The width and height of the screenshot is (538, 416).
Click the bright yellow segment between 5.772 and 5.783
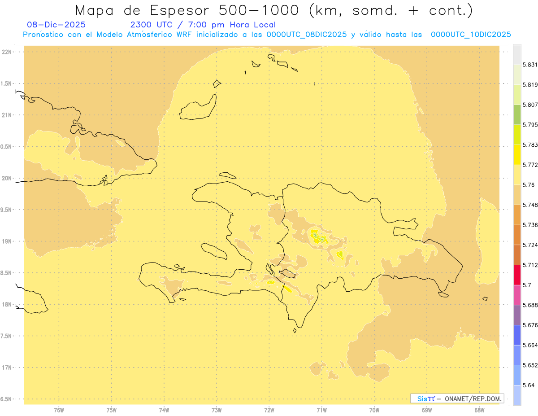click(517, 154)
